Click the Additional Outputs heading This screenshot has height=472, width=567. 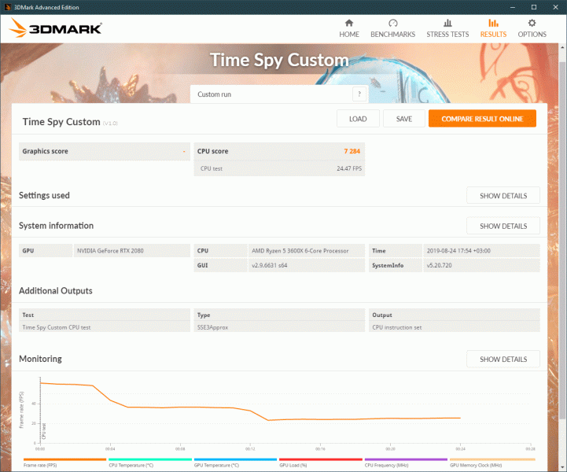pos(56,291)
